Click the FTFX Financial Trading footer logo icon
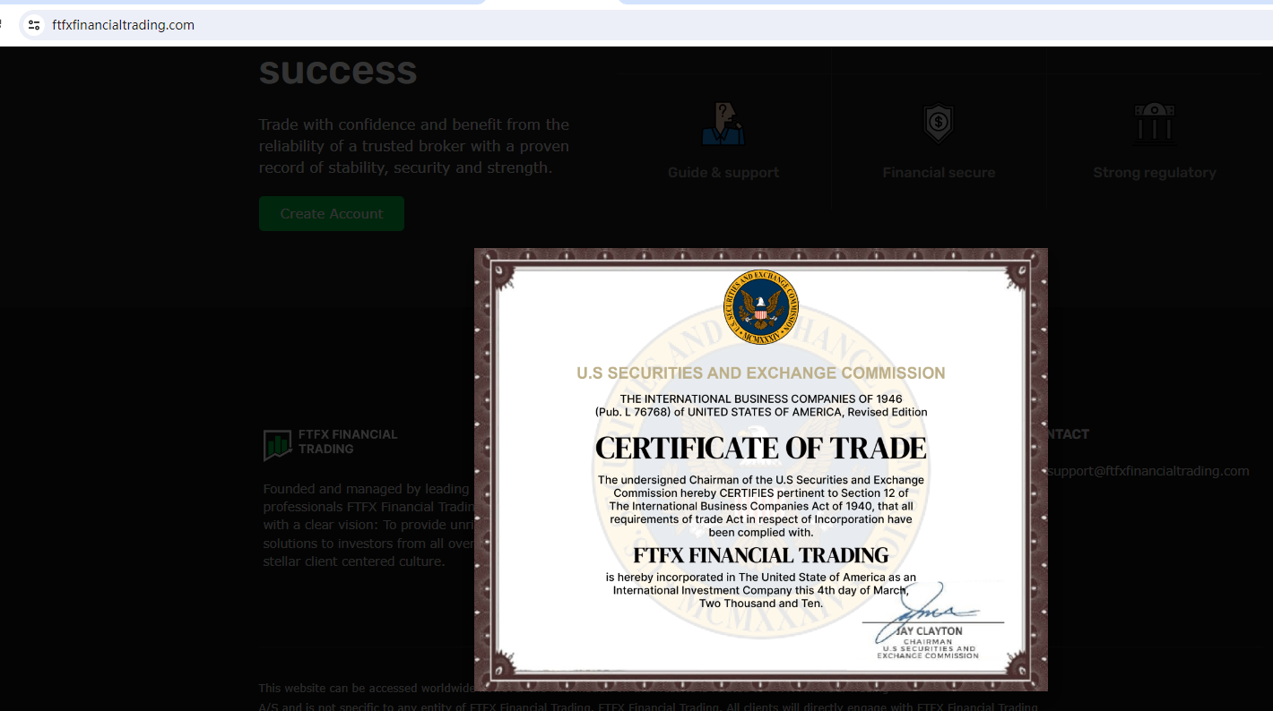1273x711 pixels. [277, 445]
